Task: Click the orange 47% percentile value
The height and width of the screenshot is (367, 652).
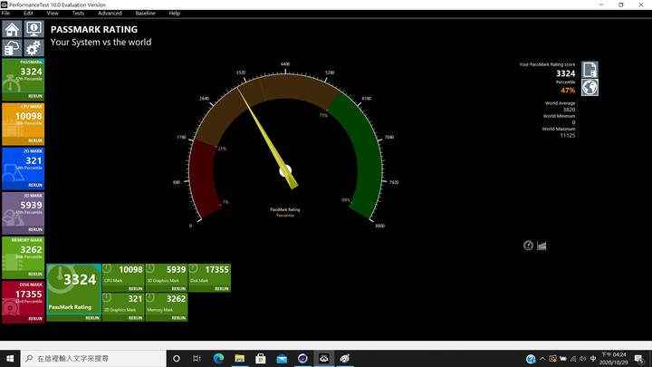Action: [568, 91]
